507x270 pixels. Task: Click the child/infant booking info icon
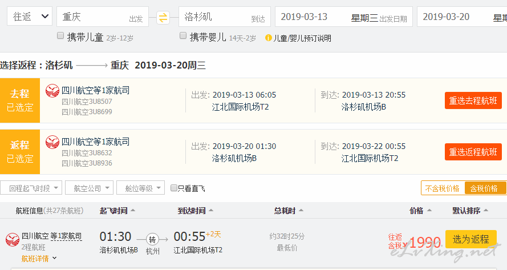269,38
